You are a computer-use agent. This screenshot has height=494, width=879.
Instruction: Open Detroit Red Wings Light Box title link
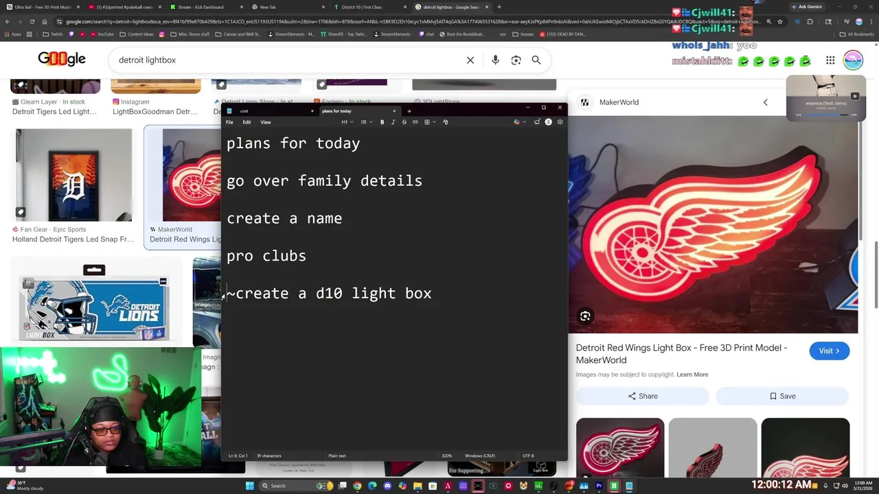681,353
